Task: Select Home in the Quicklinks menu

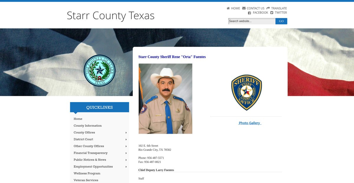Action: [x=78, y=119]
